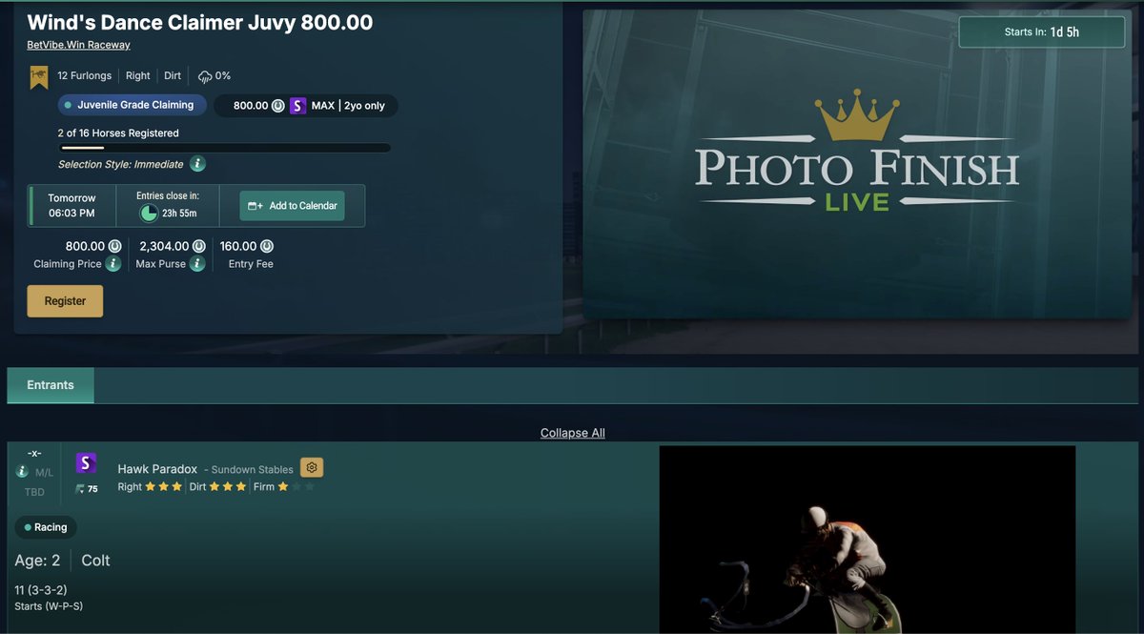Click the rain cloud weather icon
Screen dimensions: 1144x634
205,76
